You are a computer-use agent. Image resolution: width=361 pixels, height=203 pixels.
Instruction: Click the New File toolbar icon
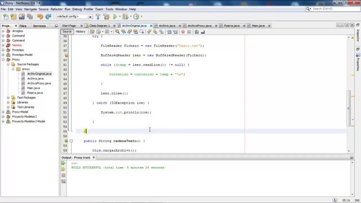[x=6, y=16]
